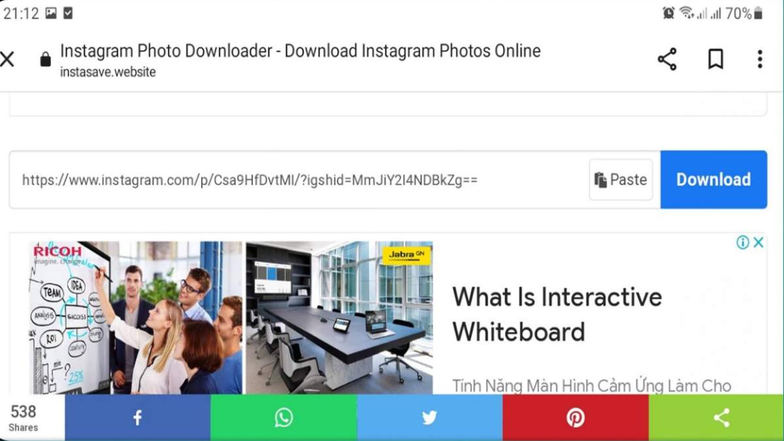
Task: Share the page through WhatsApp
Action: click(x=283, y=417)
